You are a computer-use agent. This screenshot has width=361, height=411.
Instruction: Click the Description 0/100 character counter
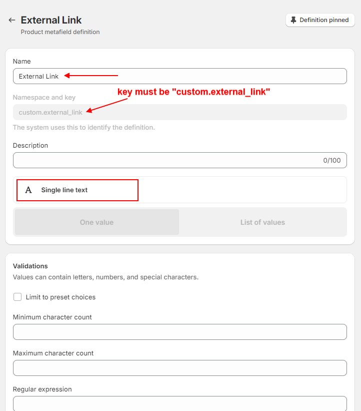tap(331, 161)
